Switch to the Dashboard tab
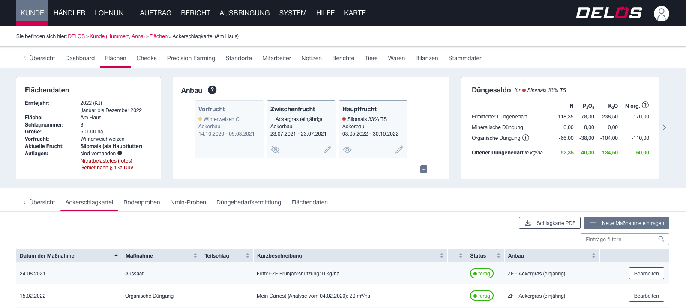The width and height of the screenshot is (686, 308). [80, 58]
